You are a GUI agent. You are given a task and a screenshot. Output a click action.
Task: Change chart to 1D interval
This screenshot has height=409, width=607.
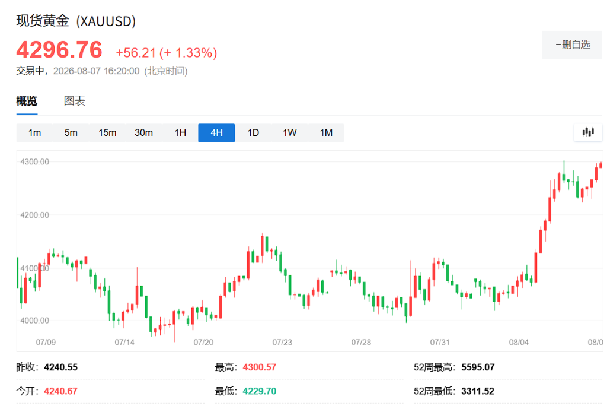[253, 132]
